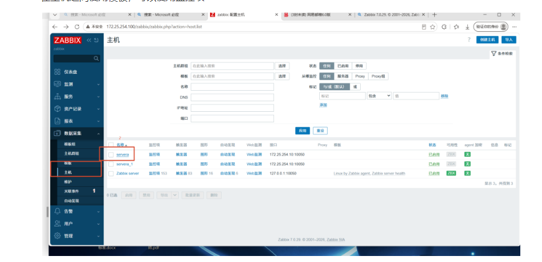Screen dimensions: 542x262
Task: Select 停用 in 状态 filter
Action: coord(359,66)
